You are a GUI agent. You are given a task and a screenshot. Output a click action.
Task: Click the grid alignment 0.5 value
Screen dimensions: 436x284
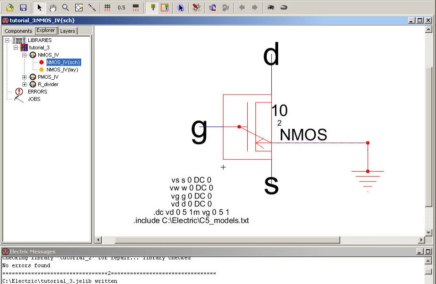click(x=121, y=8)
